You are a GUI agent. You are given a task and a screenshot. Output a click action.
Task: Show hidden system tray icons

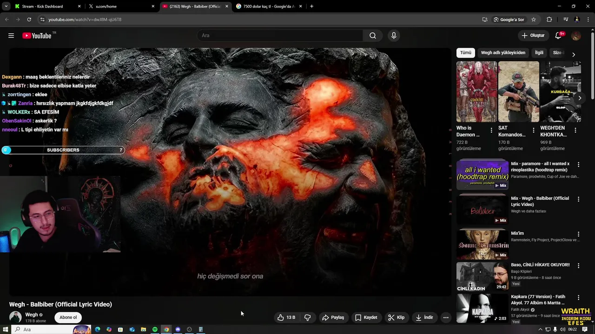(x=540, y=329)
